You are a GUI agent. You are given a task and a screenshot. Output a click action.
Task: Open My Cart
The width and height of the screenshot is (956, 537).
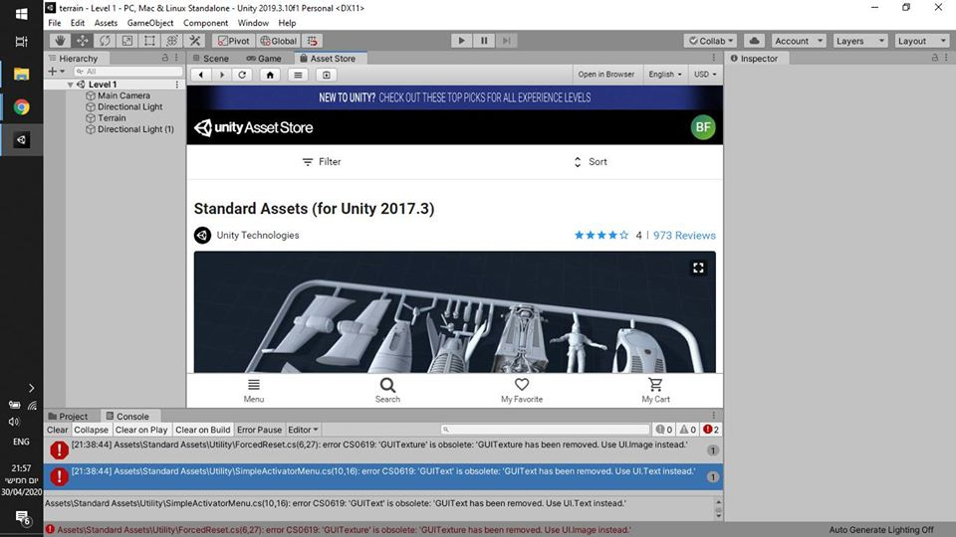[x=655, y=390]
